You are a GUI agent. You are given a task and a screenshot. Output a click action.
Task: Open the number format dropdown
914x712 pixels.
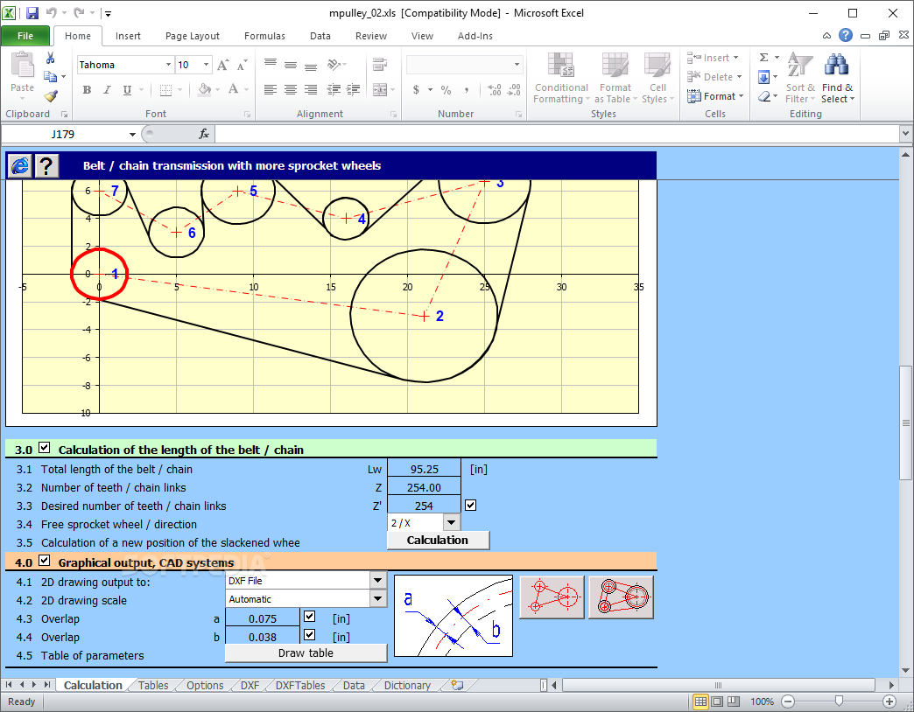coord(517,65)
